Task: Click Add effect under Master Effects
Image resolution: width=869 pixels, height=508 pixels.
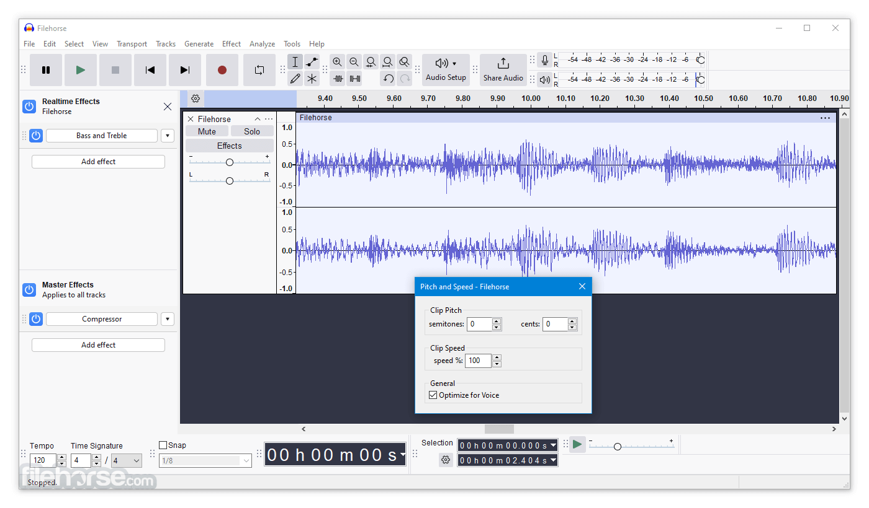Action: pyautogui.click(x=98, y=345)
